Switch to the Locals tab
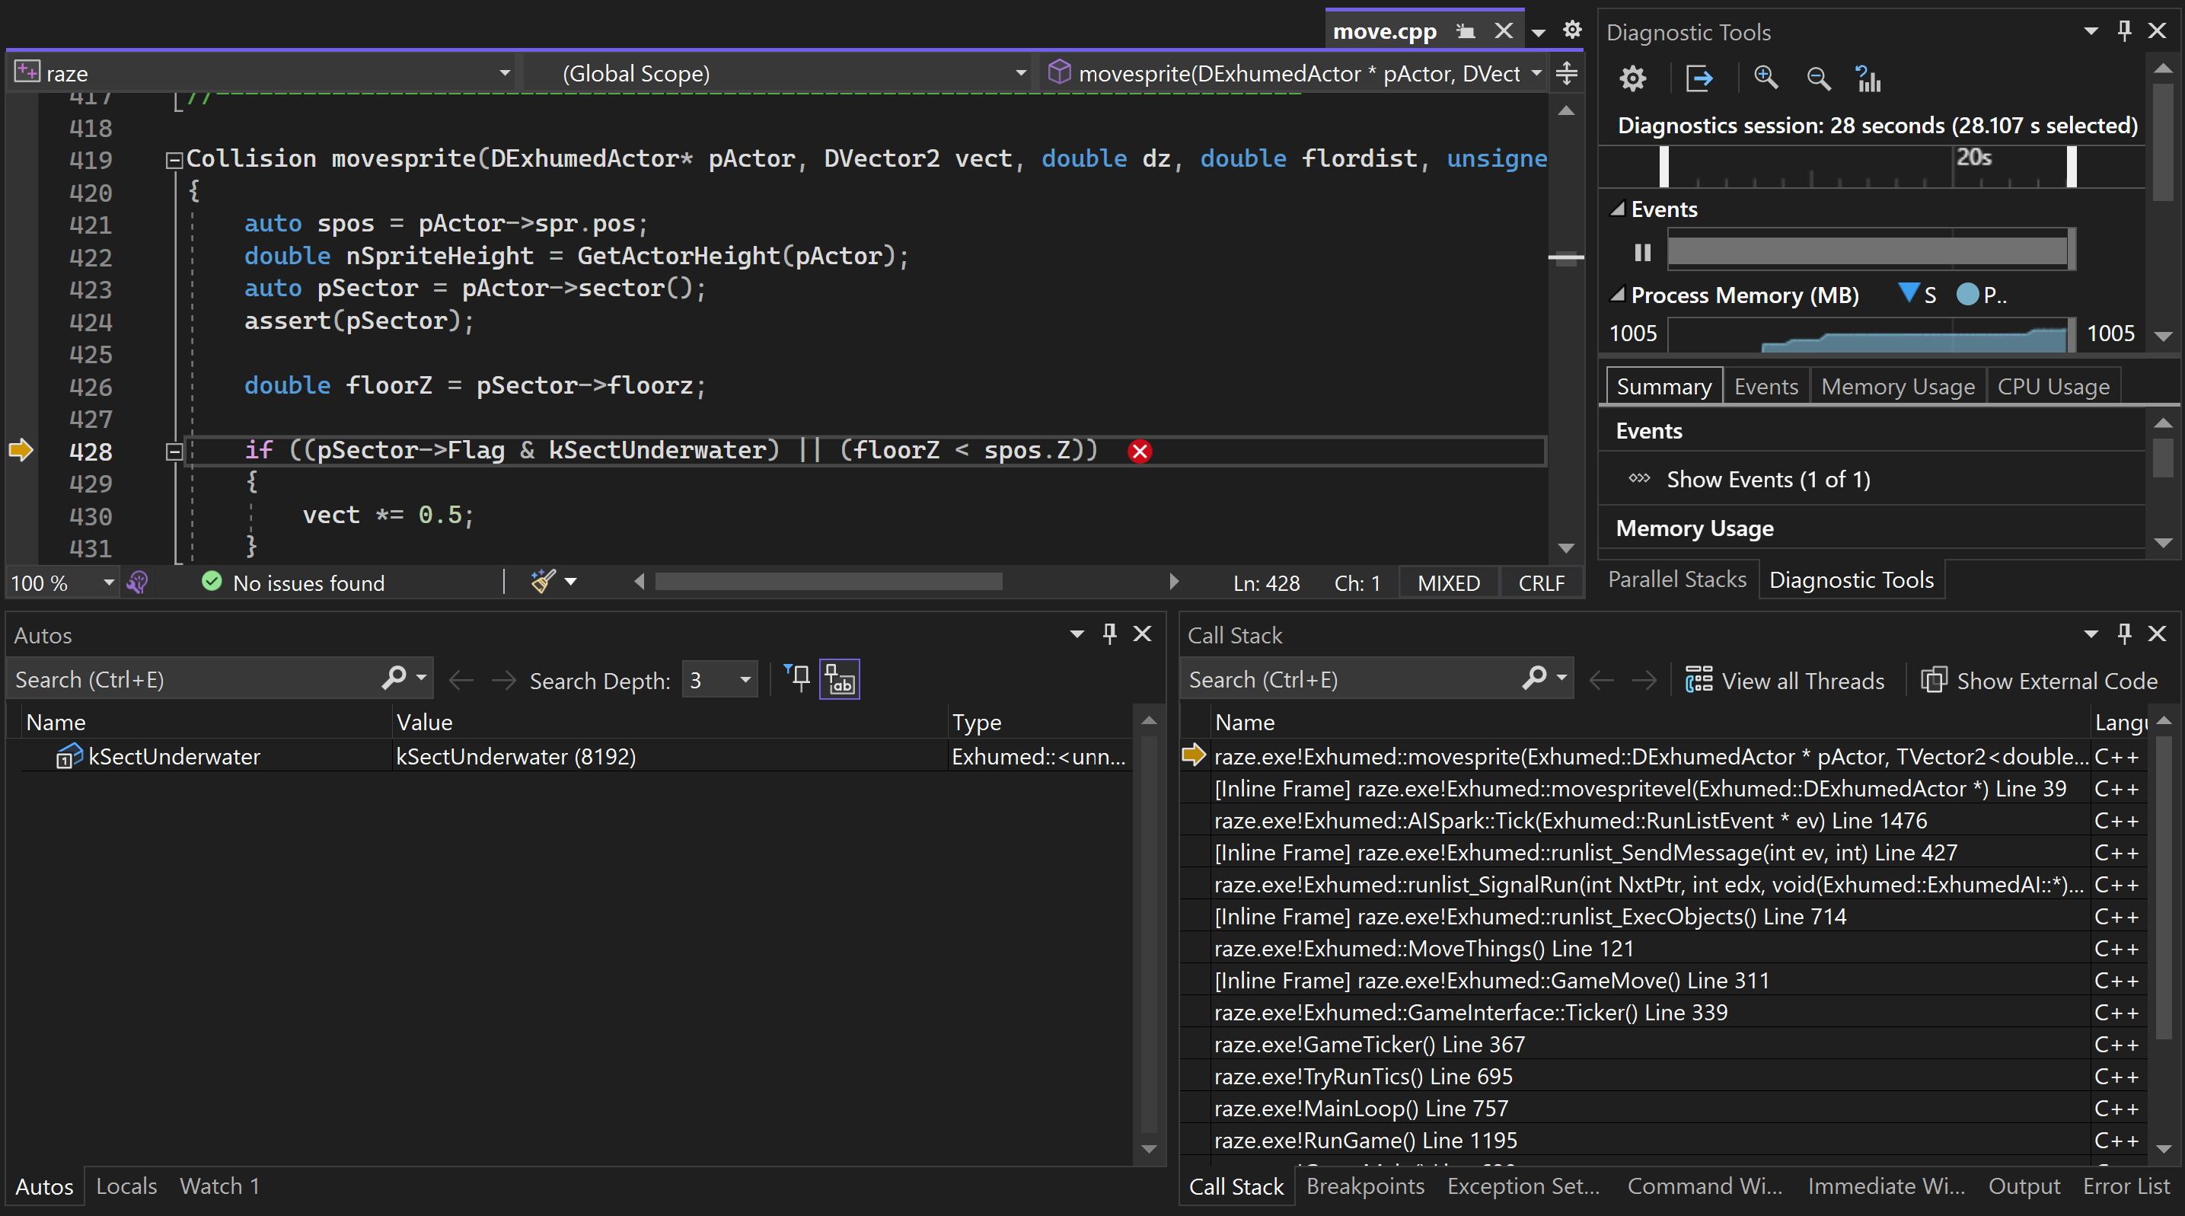 [x=126, y=1186]
